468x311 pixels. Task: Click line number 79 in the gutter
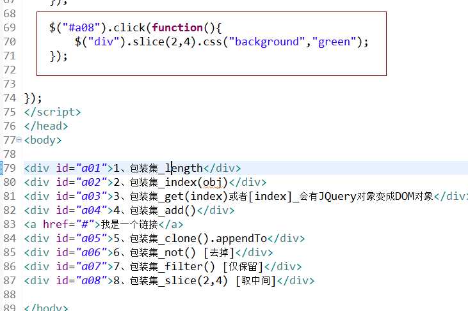coord(10,168)
